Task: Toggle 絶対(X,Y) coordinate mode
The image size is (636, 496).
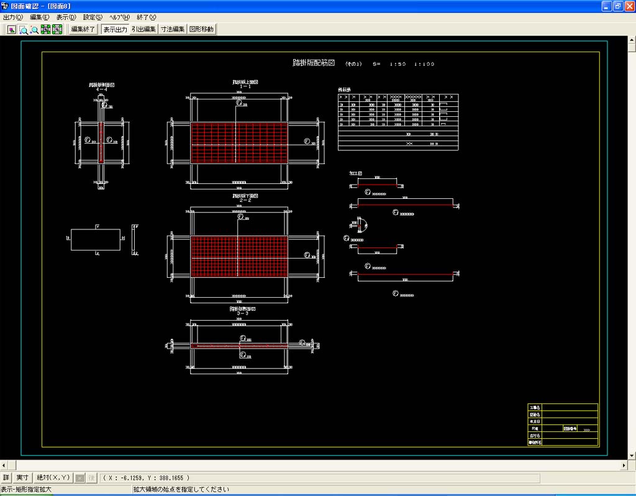Action: tap(53, 477)
